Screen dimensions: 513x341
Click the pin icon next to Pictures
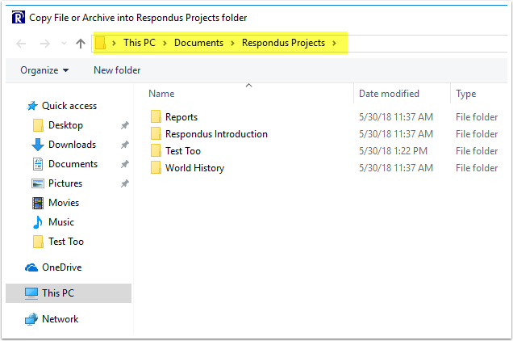tap(125, 183)
